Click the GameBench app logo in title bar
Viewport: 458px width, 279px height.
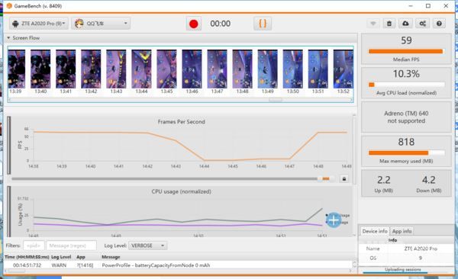pyautogui.click(x=9, y=6)
